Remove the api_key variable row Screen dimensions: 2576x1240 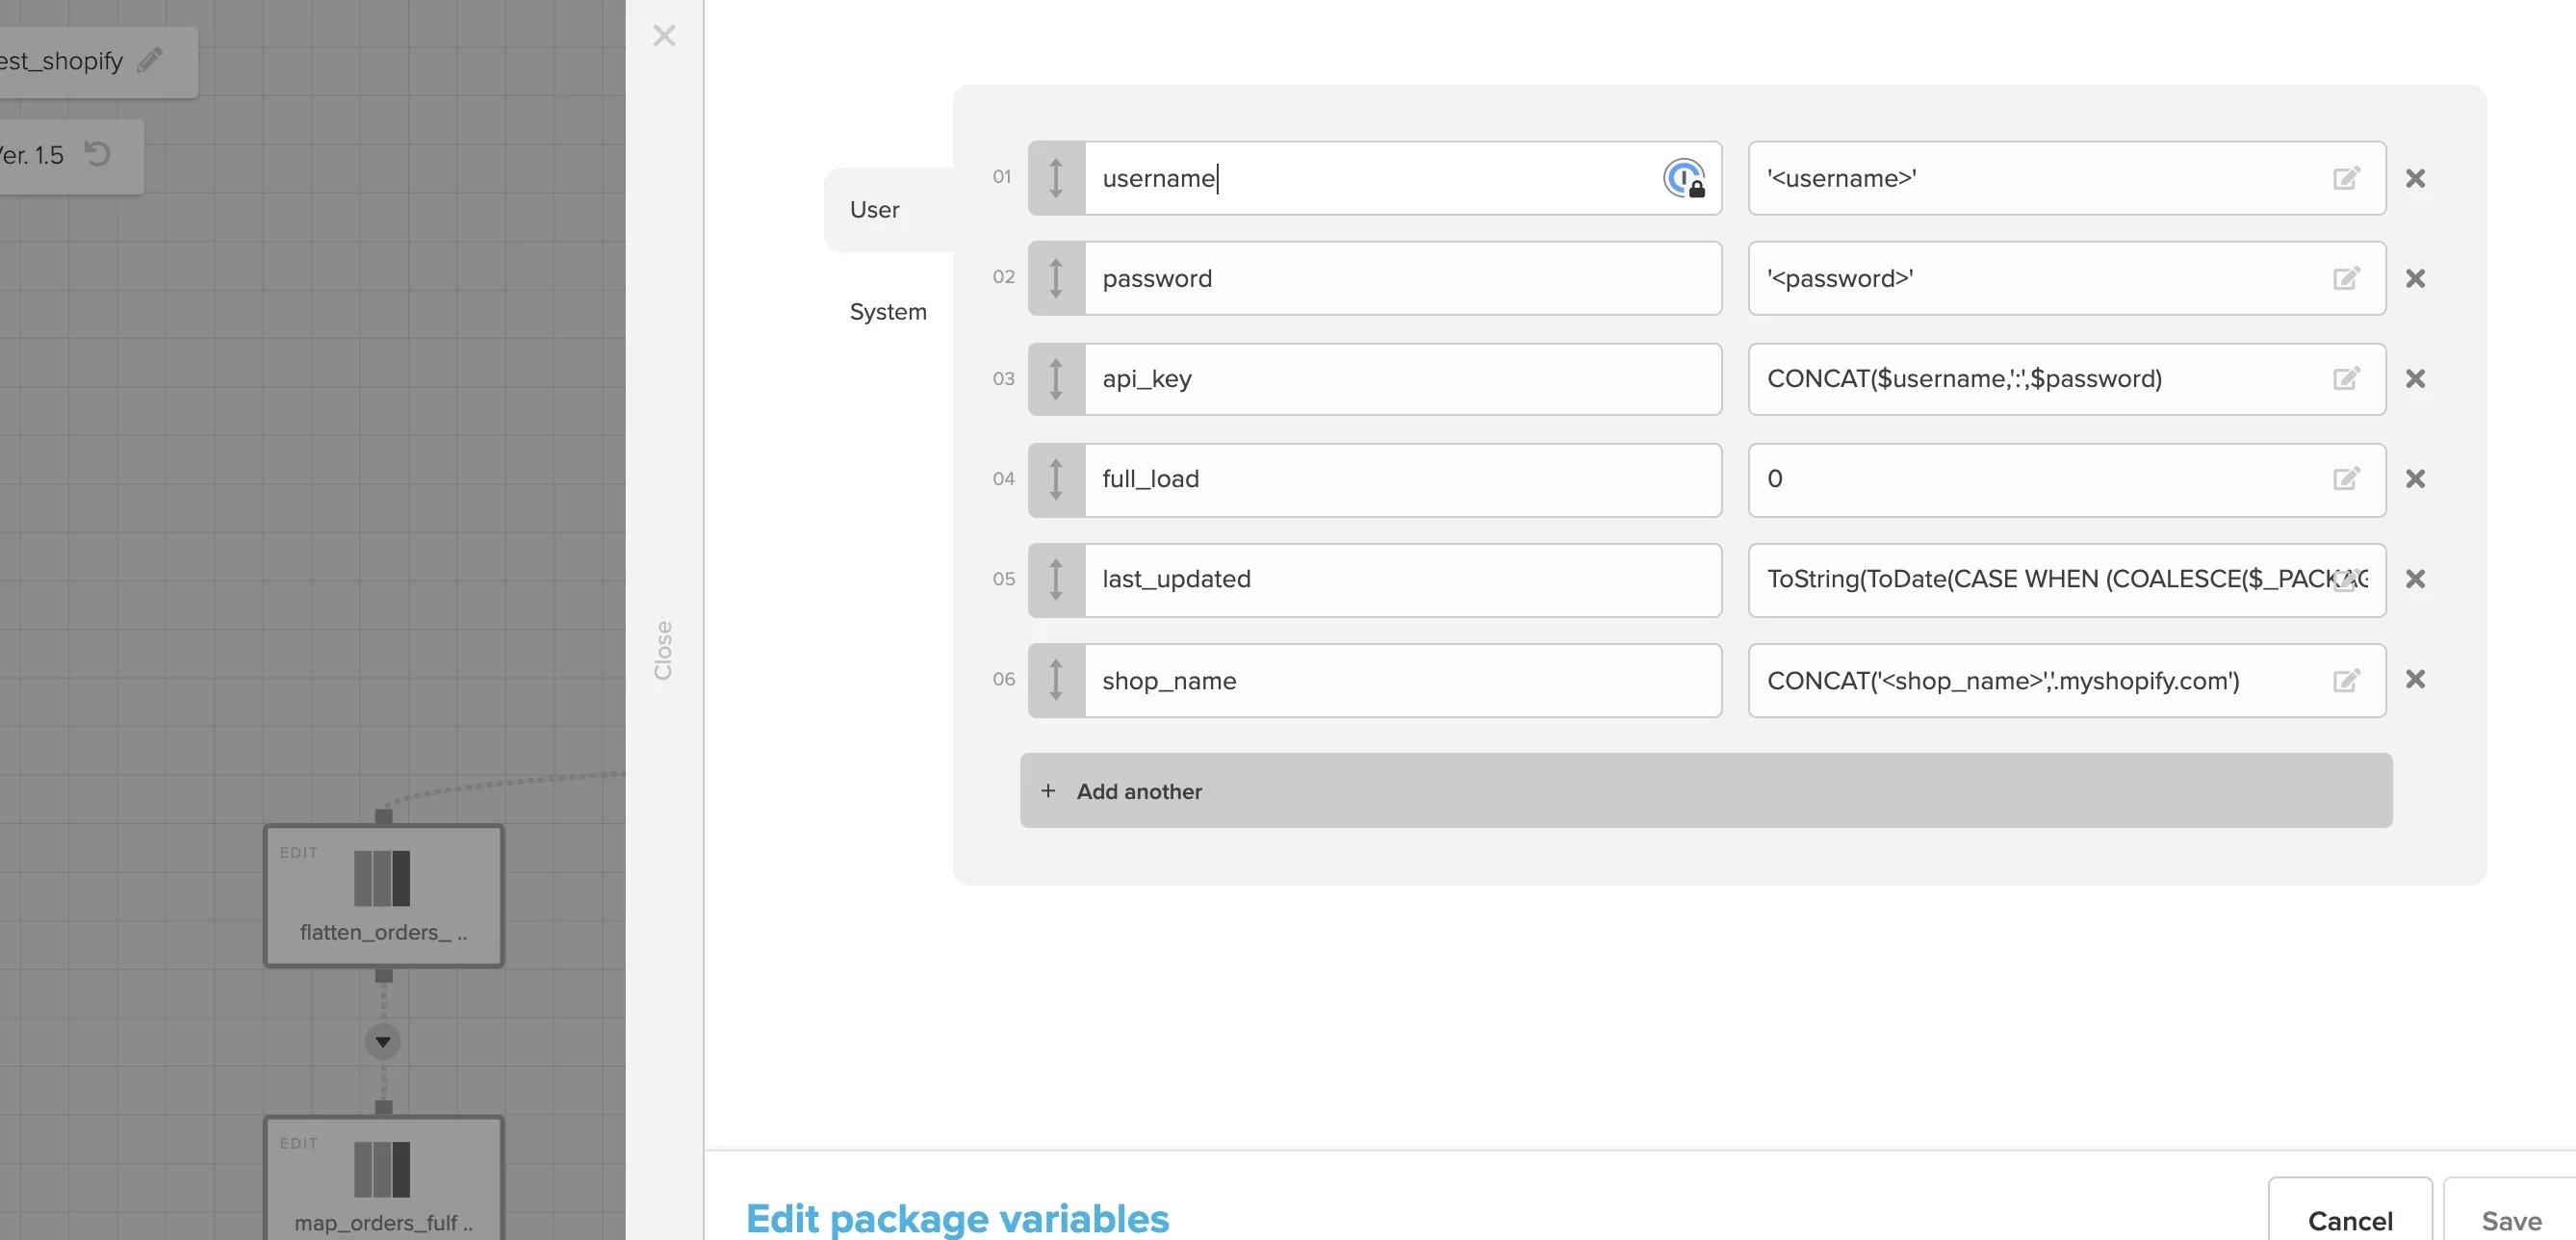point(2415,379)
